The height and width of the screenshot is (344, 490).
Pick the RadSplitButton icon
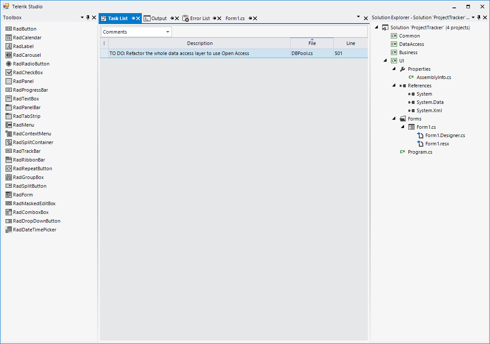tap(9, 186)
